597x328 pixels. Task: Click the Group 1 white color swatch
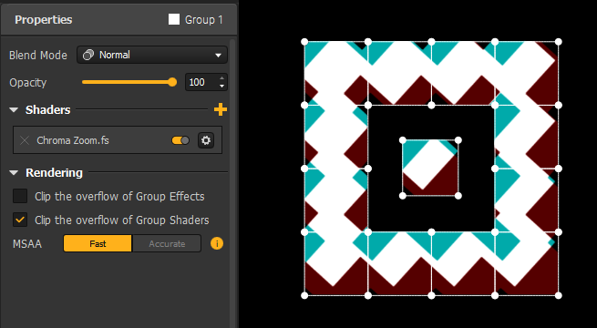coord(174,19)
